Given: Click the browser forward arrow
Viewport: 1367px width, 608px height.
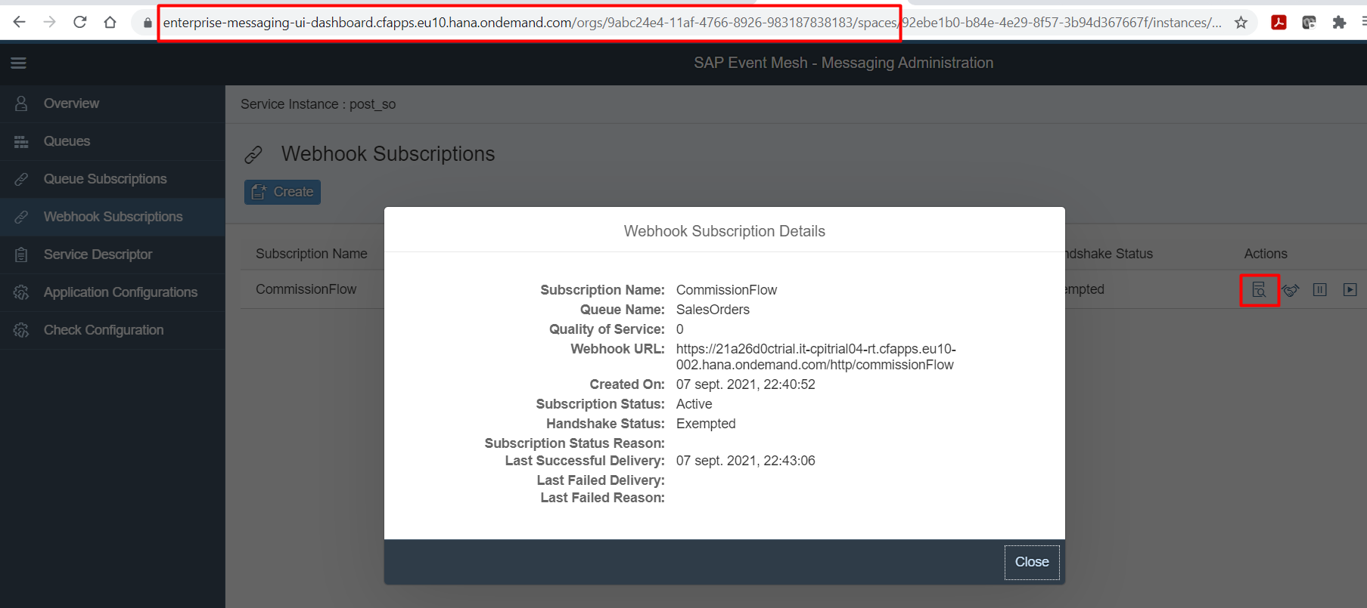Looking at the screenshot, I should click(x=50, y=22).
